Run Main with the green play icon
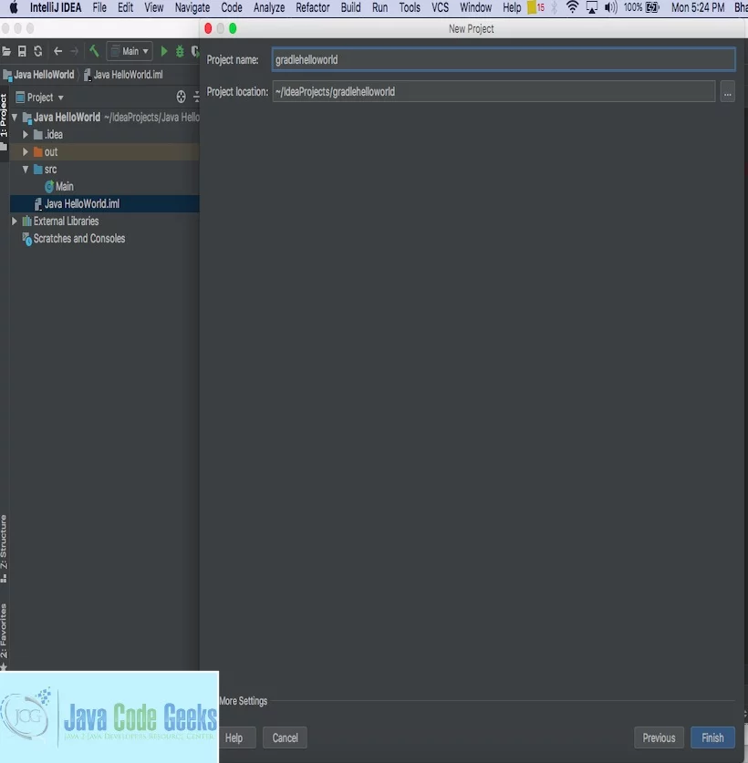 click(164, 51)
